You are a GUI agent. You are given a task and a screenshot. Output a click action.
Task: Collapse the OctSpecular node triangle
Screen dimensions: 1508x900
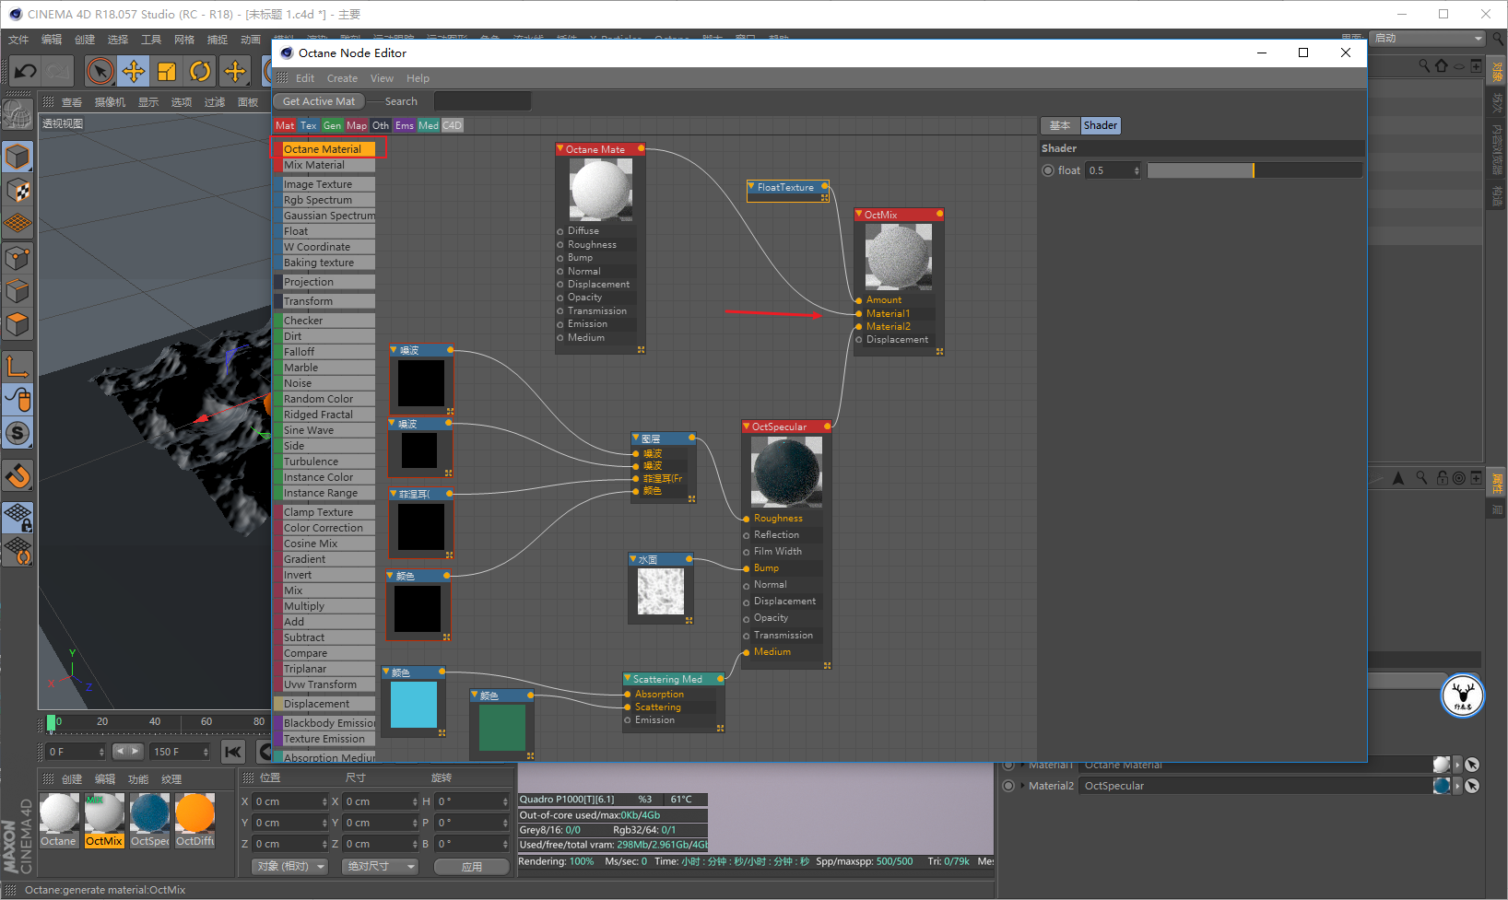tap(747, 427)
